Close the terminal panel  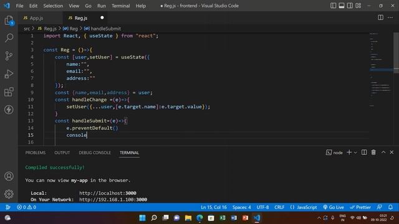tap(392, 152)
